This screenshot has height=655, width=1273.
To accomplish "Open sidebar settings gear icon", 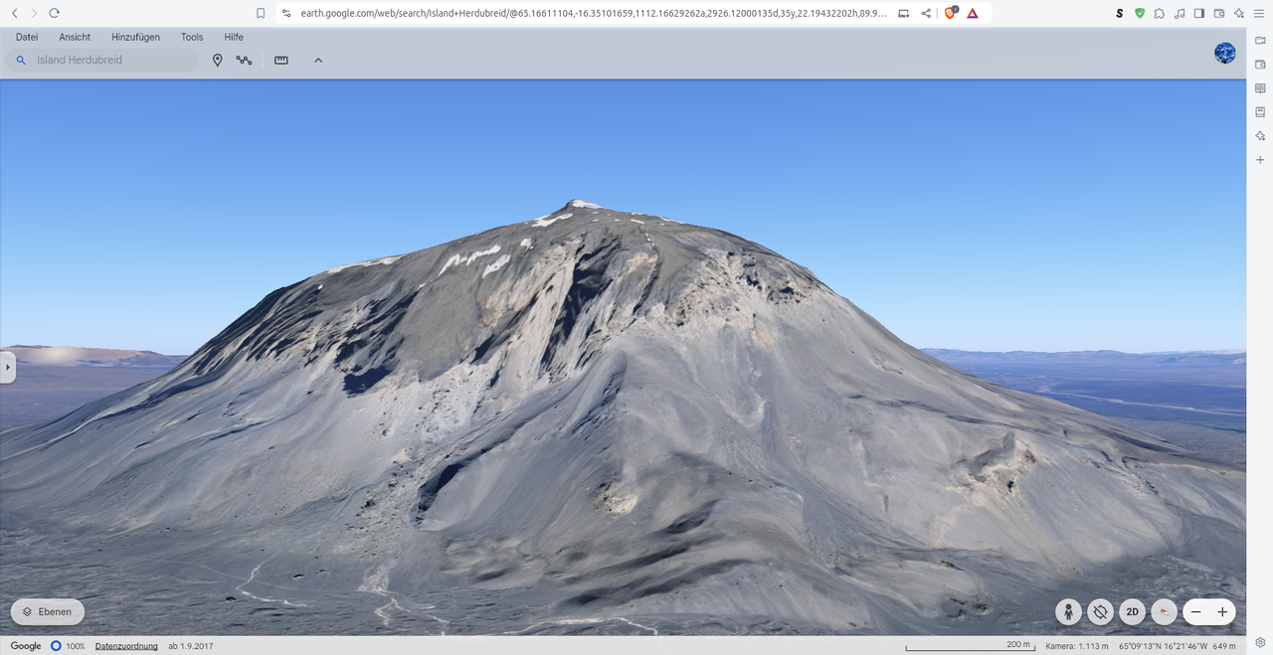I will 1260,642.
